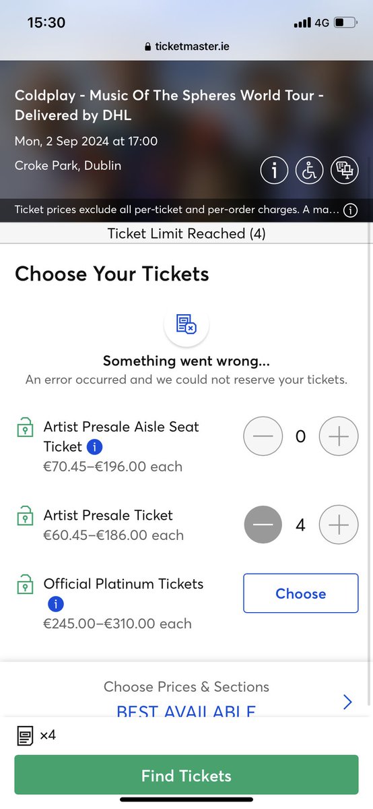Screen dimensions: 373x809
Task: Tap the ticket cart icon showing ×4
Action: [26, 736]
